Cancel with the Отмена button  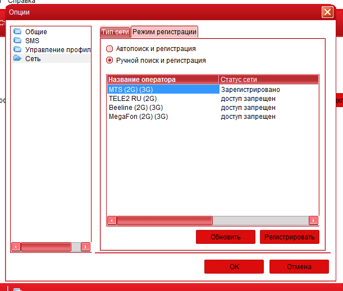(299, 266)
